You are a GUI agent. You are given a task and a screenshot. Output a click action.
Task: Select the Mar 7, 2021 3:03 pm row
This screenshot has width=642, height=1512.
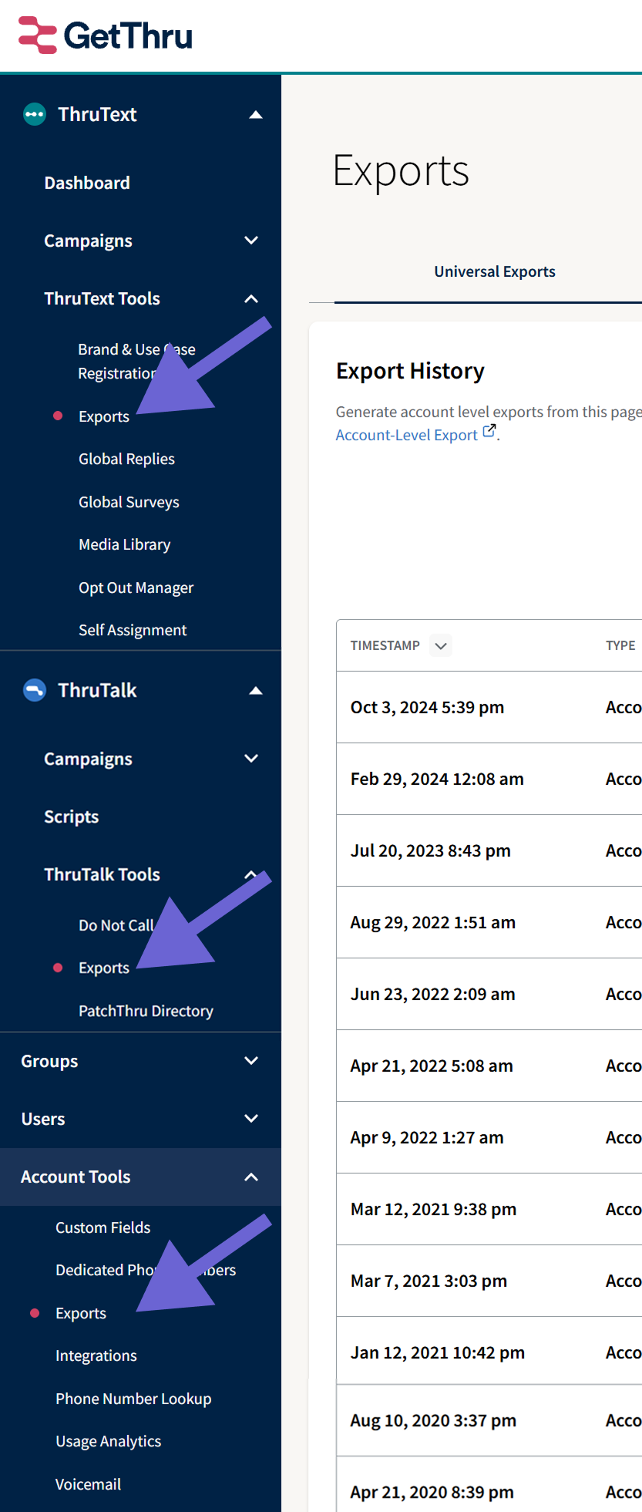[489, 1281]
